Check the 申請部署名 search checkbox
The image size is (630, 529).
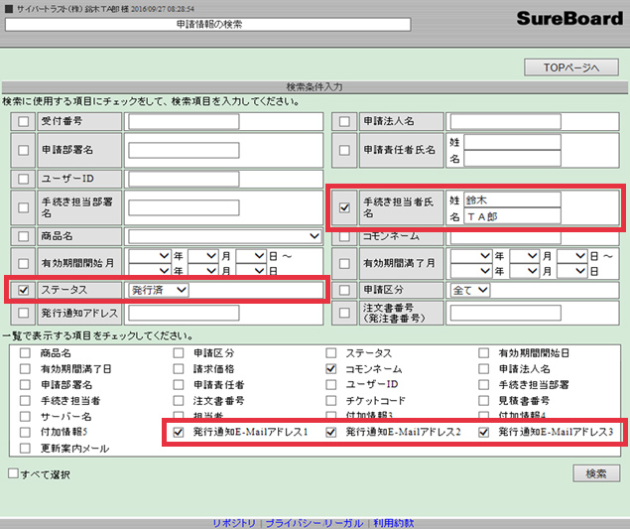click(23, 150)
